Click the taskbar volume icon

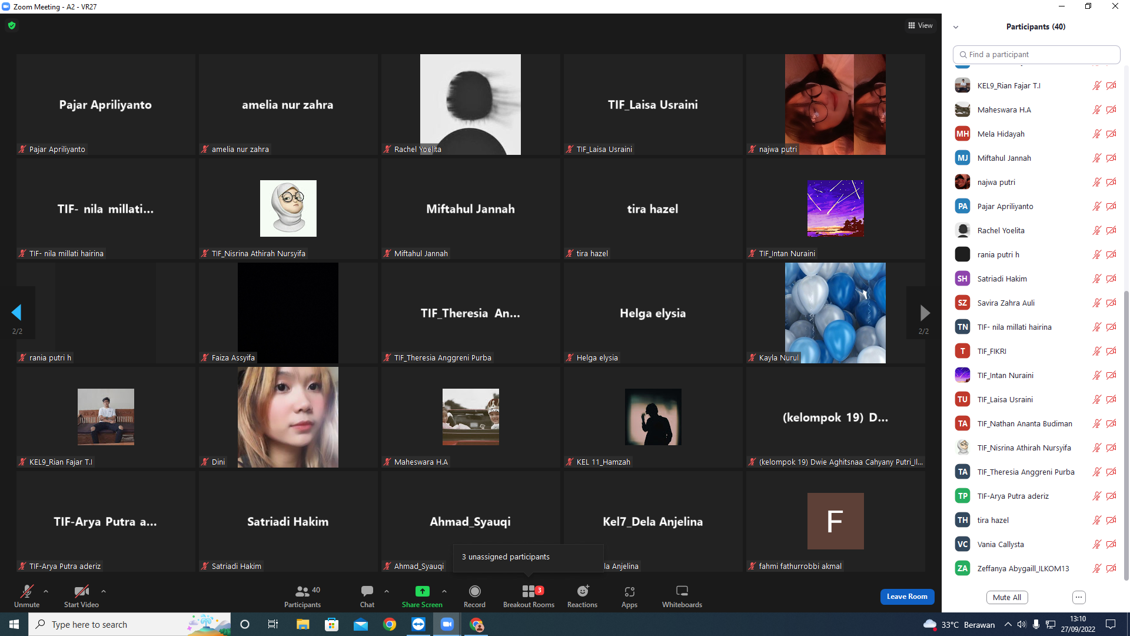tap(1022, 624)
